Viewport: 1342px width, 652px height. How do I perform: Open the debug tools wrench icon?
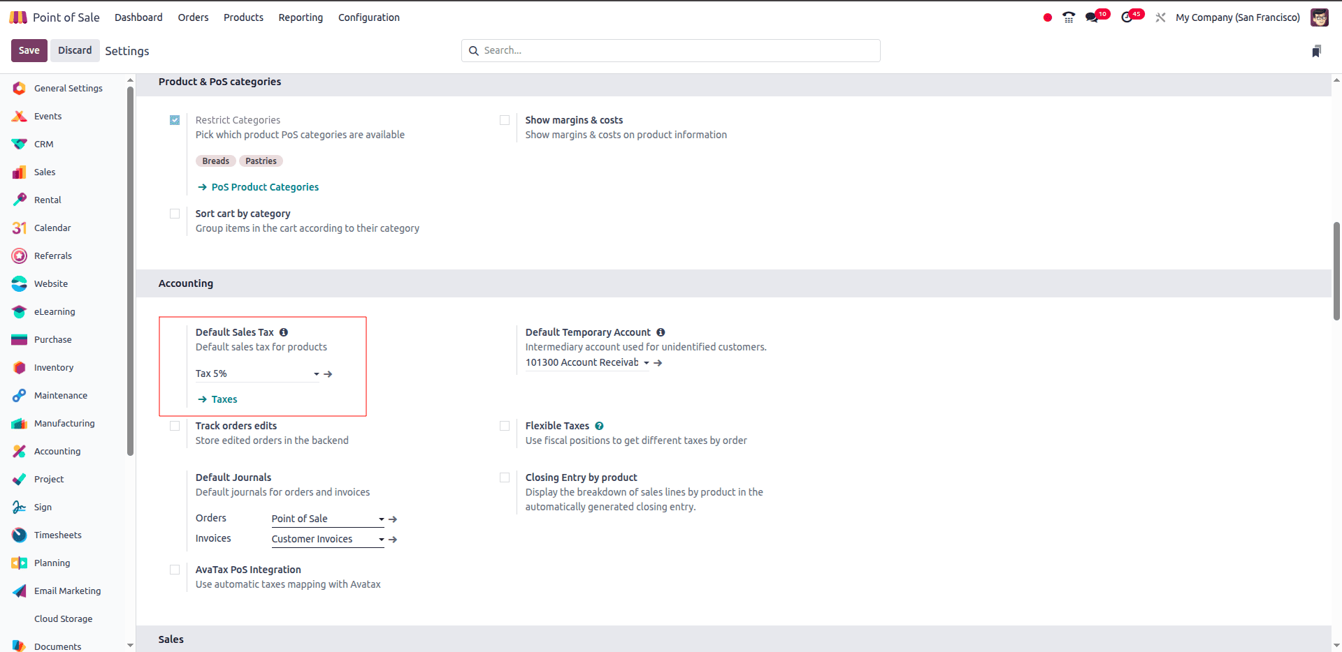coord(1160,17)
